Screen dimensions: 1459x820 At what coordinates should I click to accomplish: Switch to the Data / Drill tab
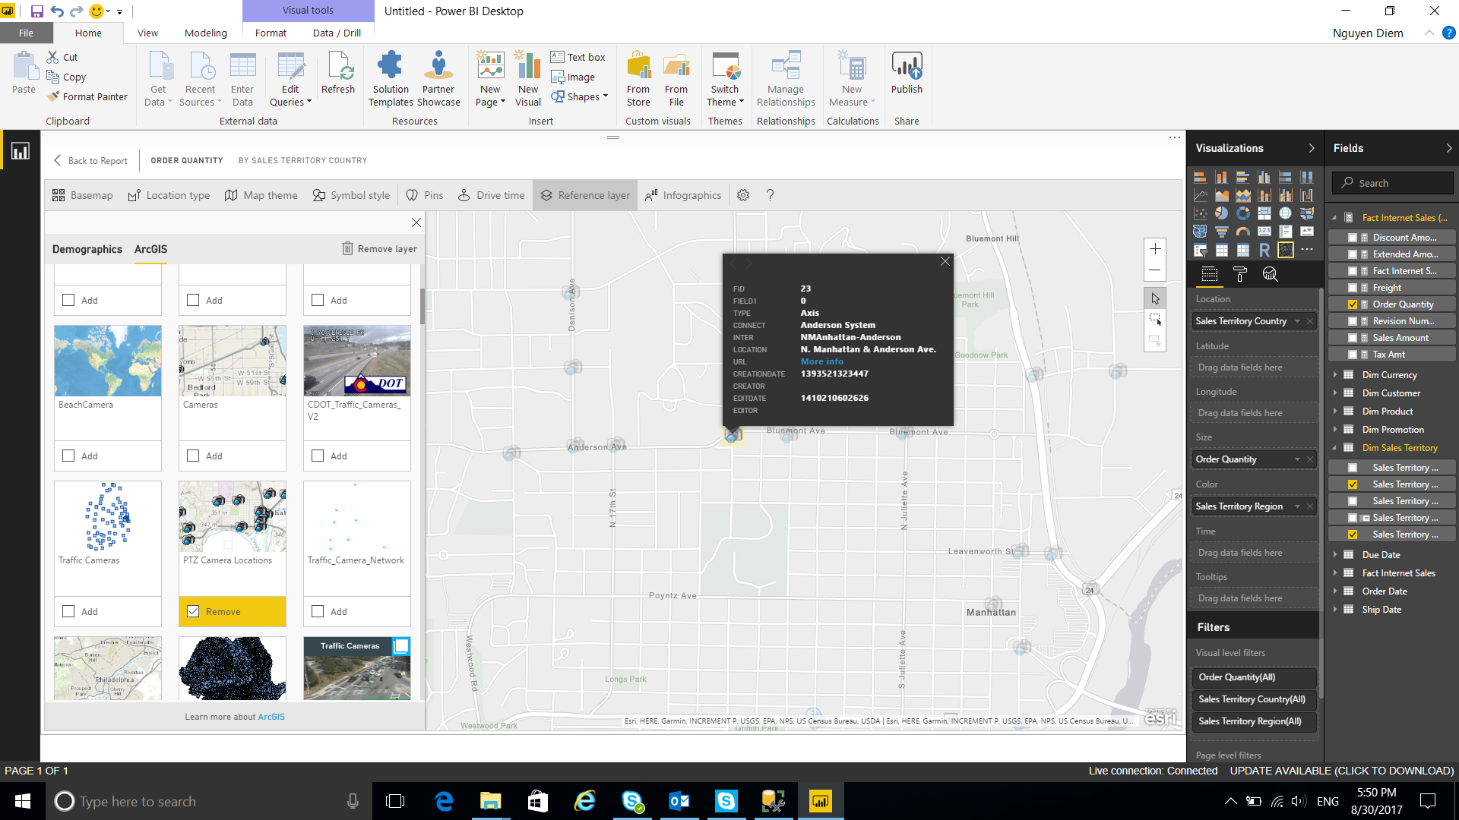(337, 33)
